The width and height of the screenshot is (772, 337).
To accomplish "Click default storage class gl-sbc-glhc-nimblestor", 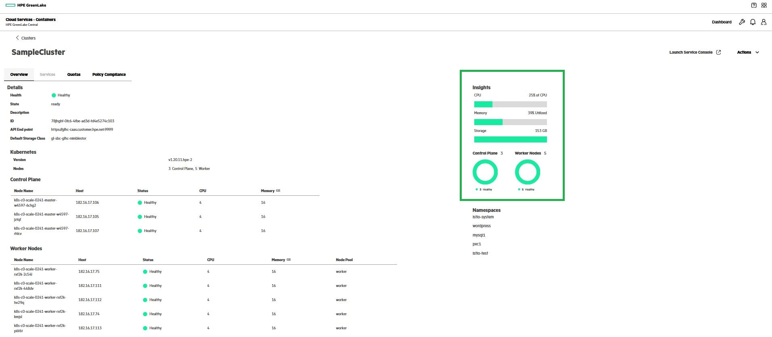I will click(69, 138).
